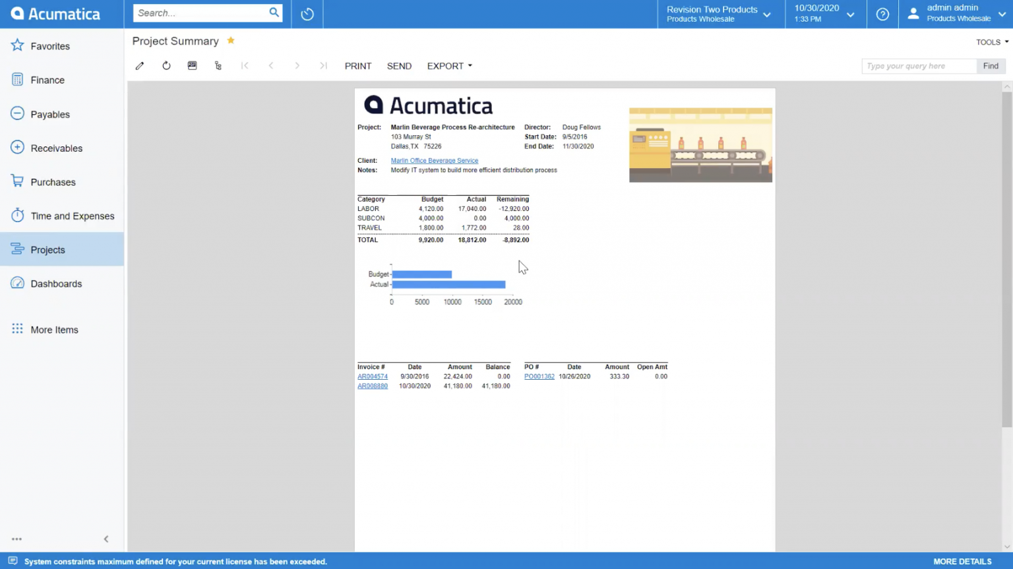Viewport: 1013px width, 569px height.
Task: Click the clock icon beside the search box
Action: (x=307, y=13)
